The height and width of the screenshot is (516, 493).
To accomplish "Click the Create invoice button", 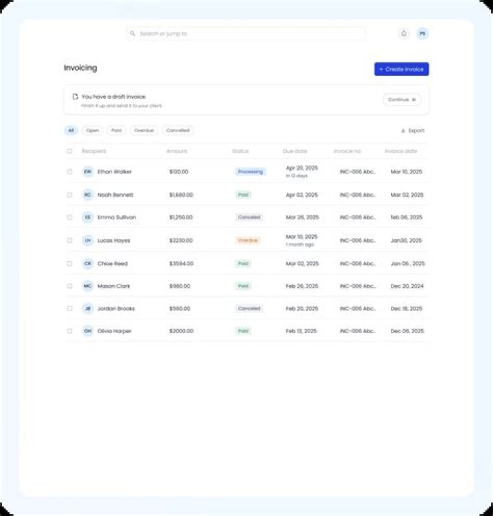I will click(401, 69).
